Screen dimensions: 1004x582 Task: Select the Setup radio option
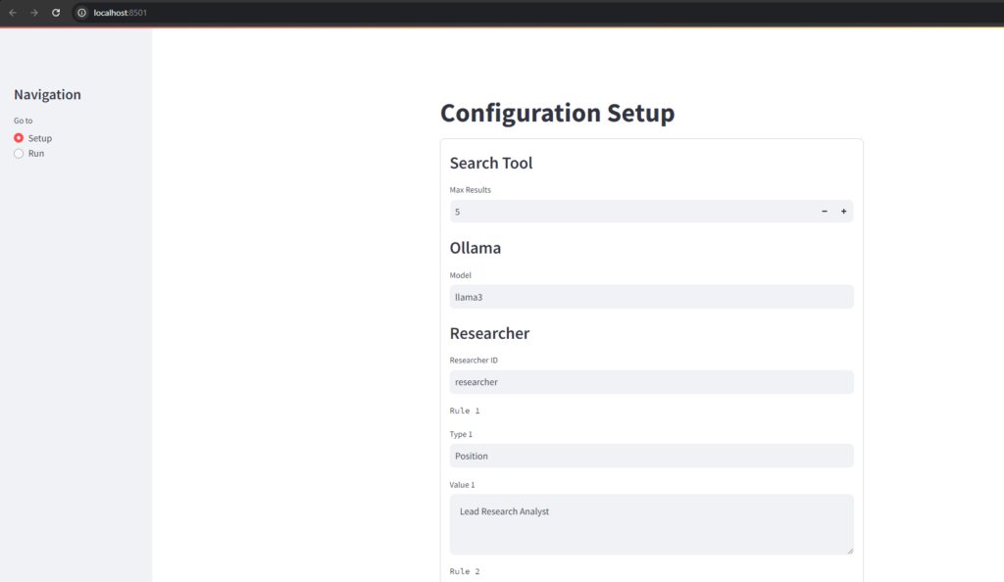tap(19, 138)
